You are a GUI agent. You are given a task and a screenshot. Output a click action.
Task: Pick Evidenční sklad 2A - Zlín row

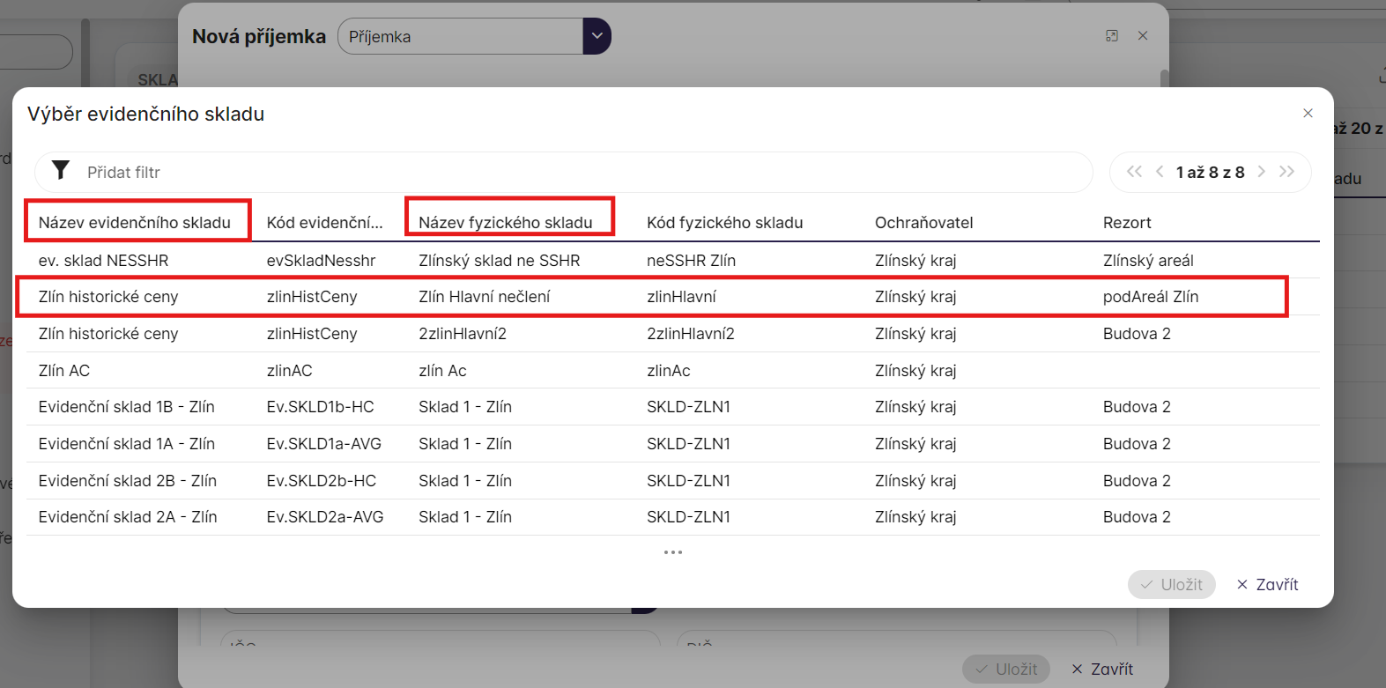pos(652,517)
